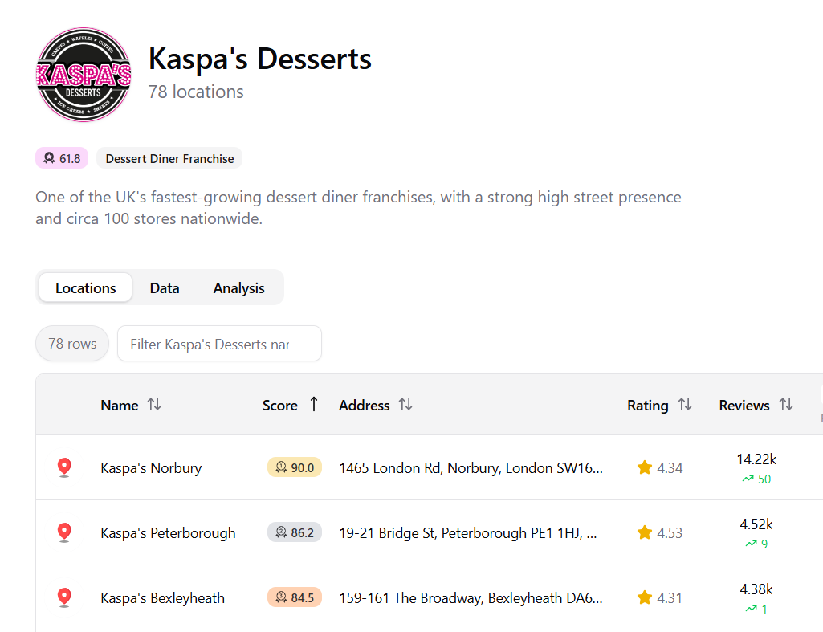Screen dimensions: 823x632
Task: Toggle the Score column sort arrow
Action: (313, 405)
